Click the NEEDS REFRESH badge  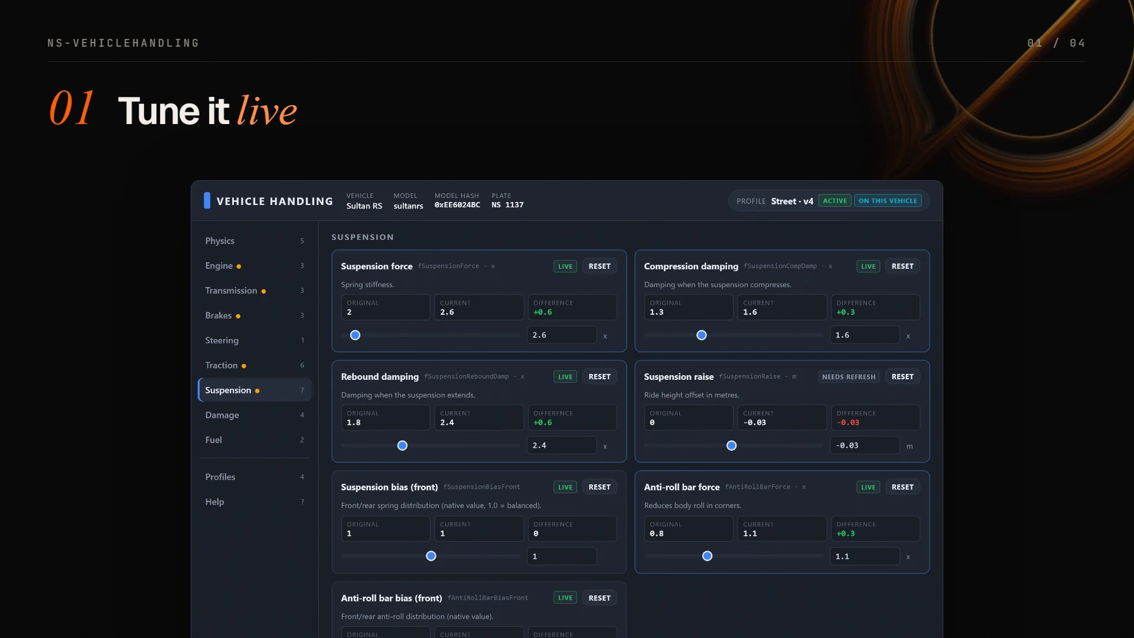coord(849,377)
